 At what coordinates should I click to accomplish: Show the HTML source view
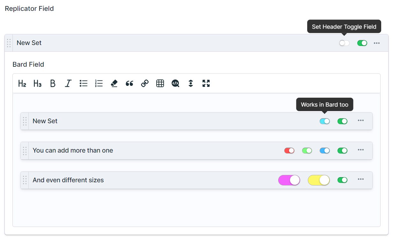175,84
